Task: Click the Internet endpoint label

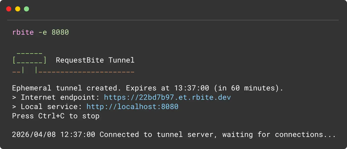Action: (x=60, y=97)
